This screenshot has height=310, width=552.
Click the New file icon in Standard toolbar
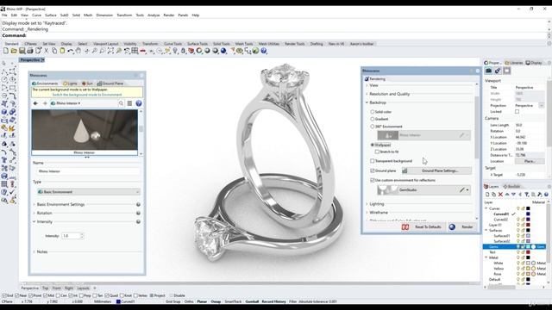click(6, 51)
